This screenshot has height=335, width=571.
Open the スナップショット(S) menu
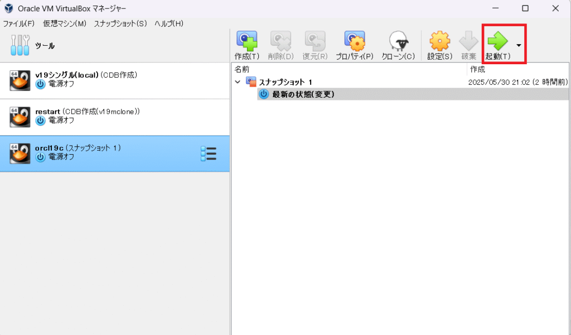(x=120, y=23)
